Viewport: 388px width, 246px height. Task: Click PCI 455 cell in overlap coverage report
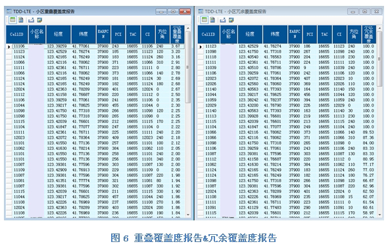115,105
